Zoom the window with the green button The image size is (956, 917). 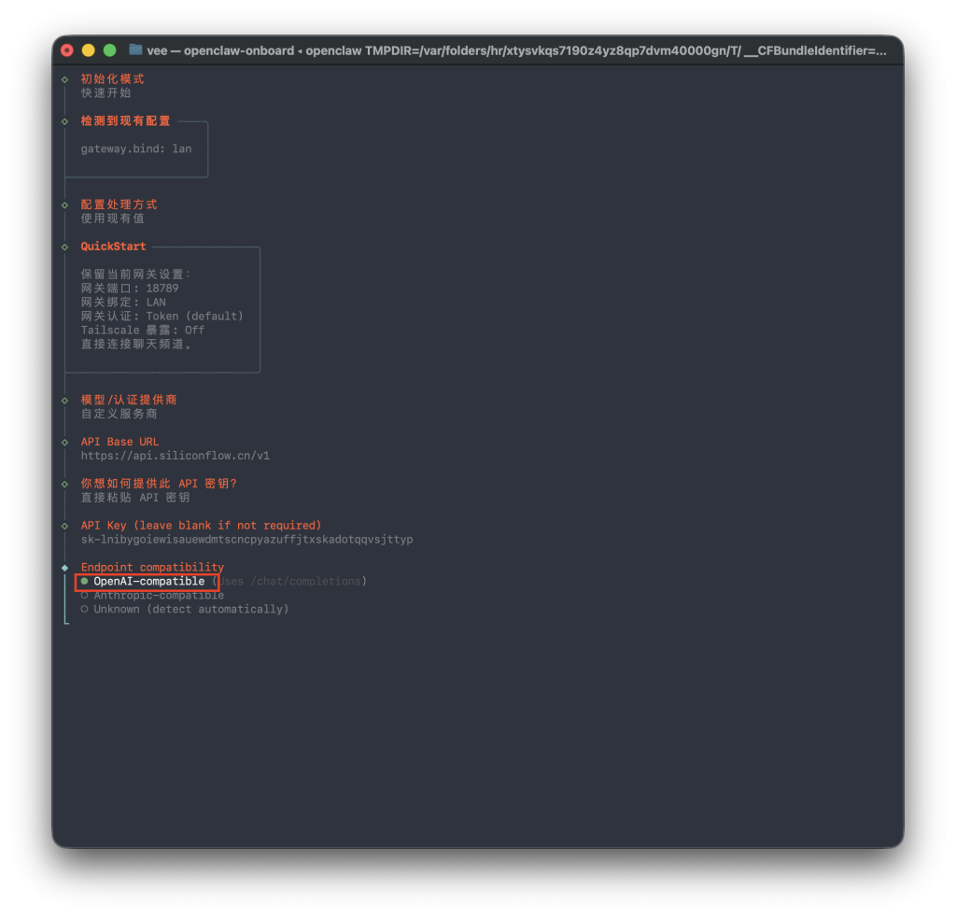[109, 50]
